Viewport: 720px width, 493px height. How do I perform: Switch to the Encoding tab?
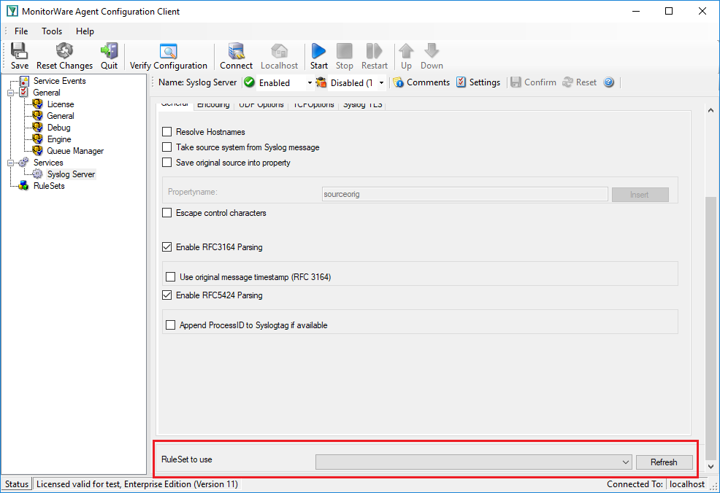coord(213,105)
